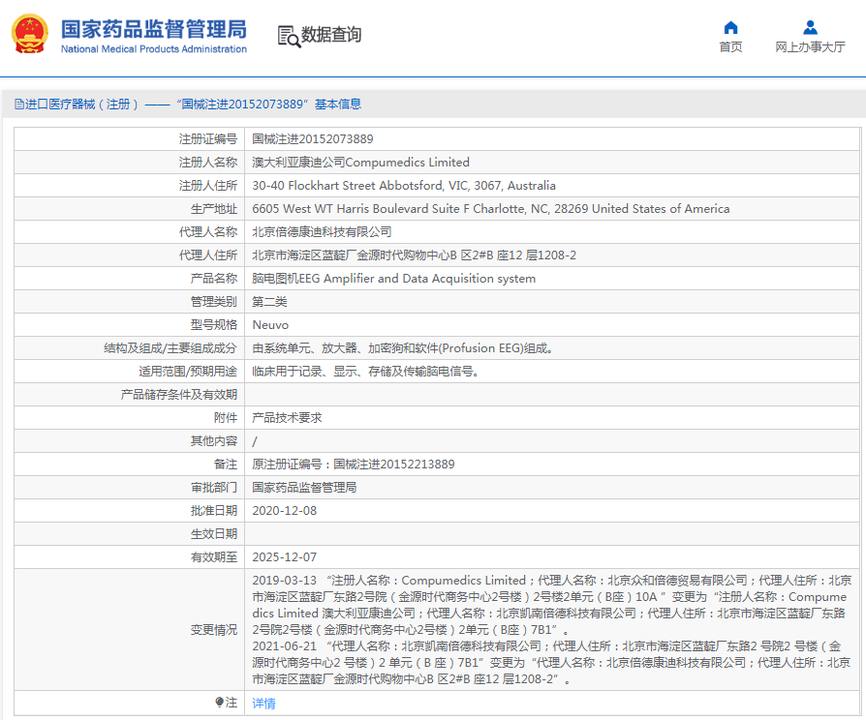
Task: Click the 注册证编号 value 国械注进20152073889
Action: (312, 139)
